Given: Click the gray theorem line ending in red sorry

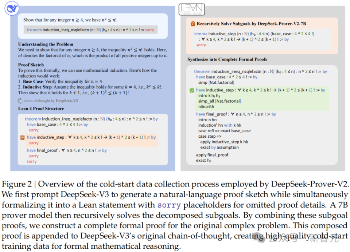Looking at the screenshot, I should point(91,29).
